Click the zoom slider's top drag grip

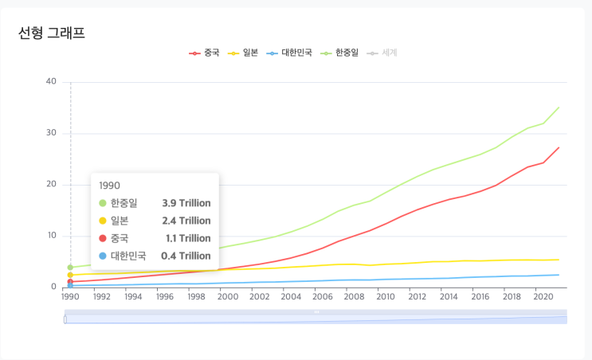316,312
